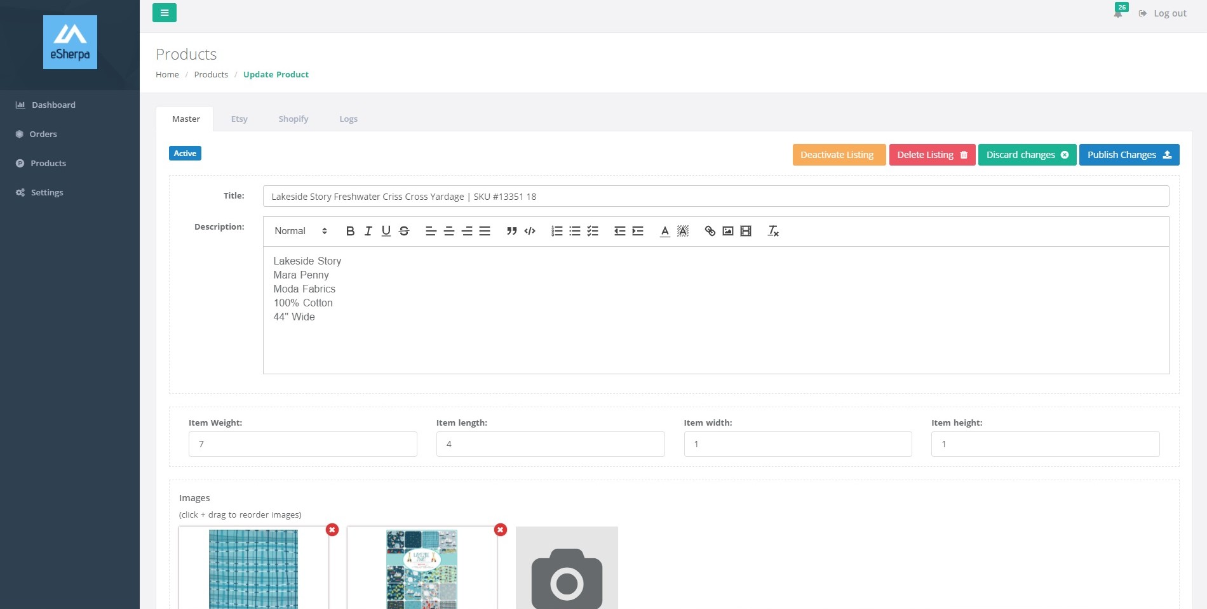Increase indent in description editor
1207x609 pixels.
(638, 231)
